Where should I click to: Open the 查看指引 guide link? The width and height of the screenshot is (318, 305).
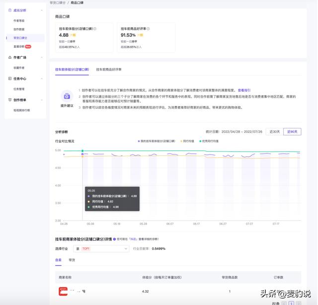pyautogui.click(x=244, y=91)
